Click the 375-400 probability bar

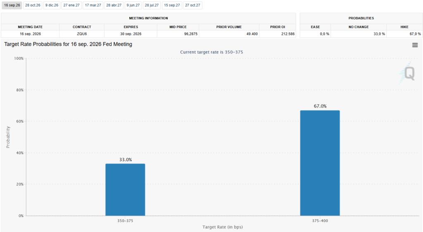(320, 163)
